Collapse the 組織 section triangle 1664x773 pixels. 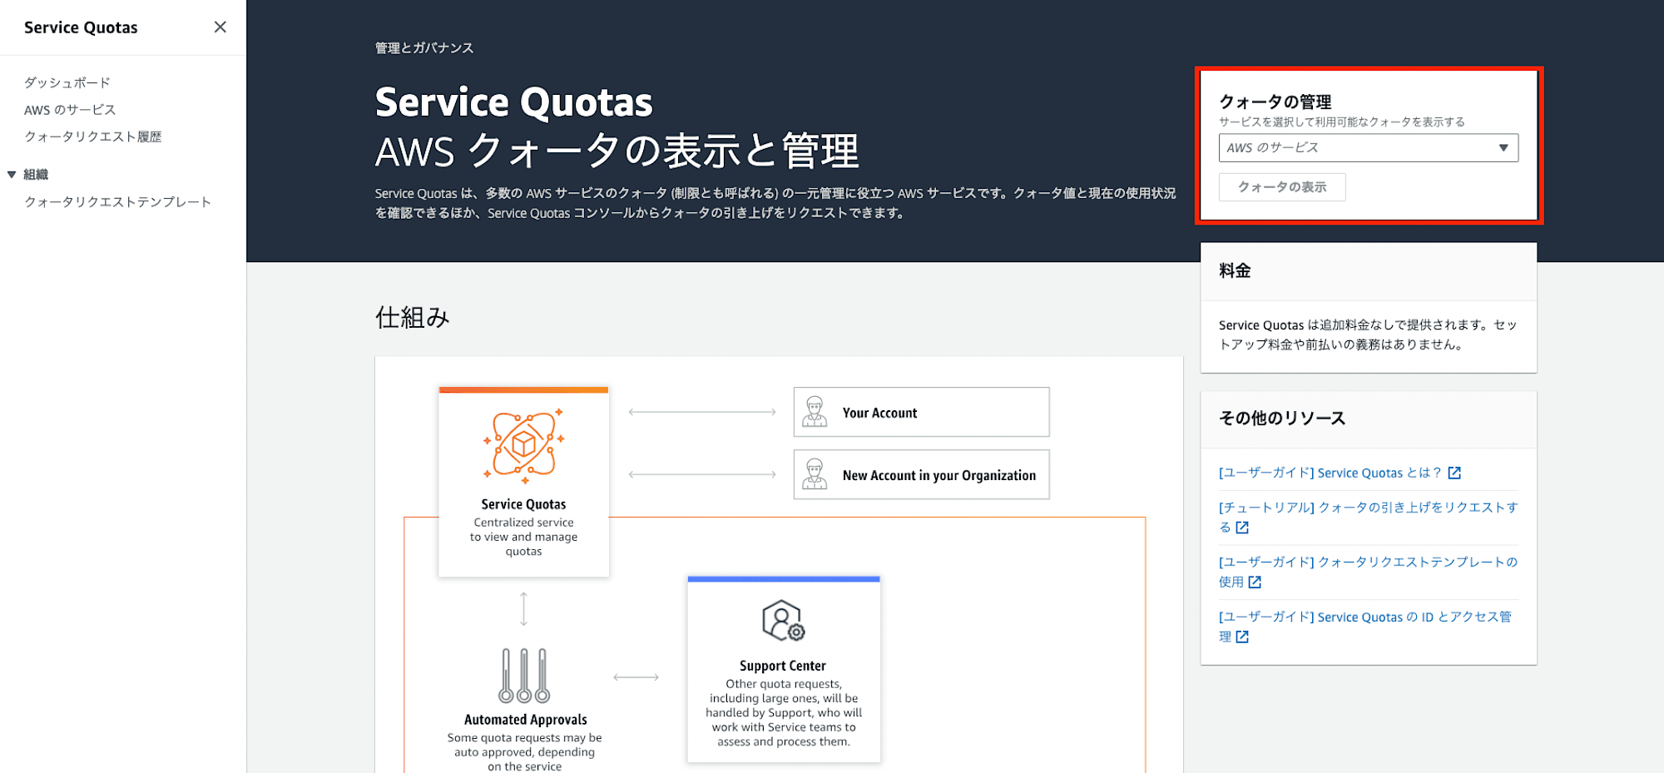click(x=12, y=174)
